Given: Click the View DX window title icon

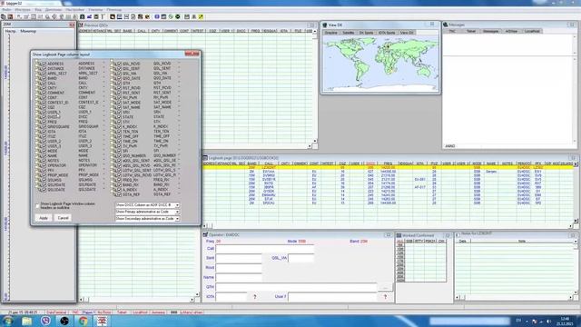Looking at the screenshot, I should pyautogui.click(x=325, y=25).
